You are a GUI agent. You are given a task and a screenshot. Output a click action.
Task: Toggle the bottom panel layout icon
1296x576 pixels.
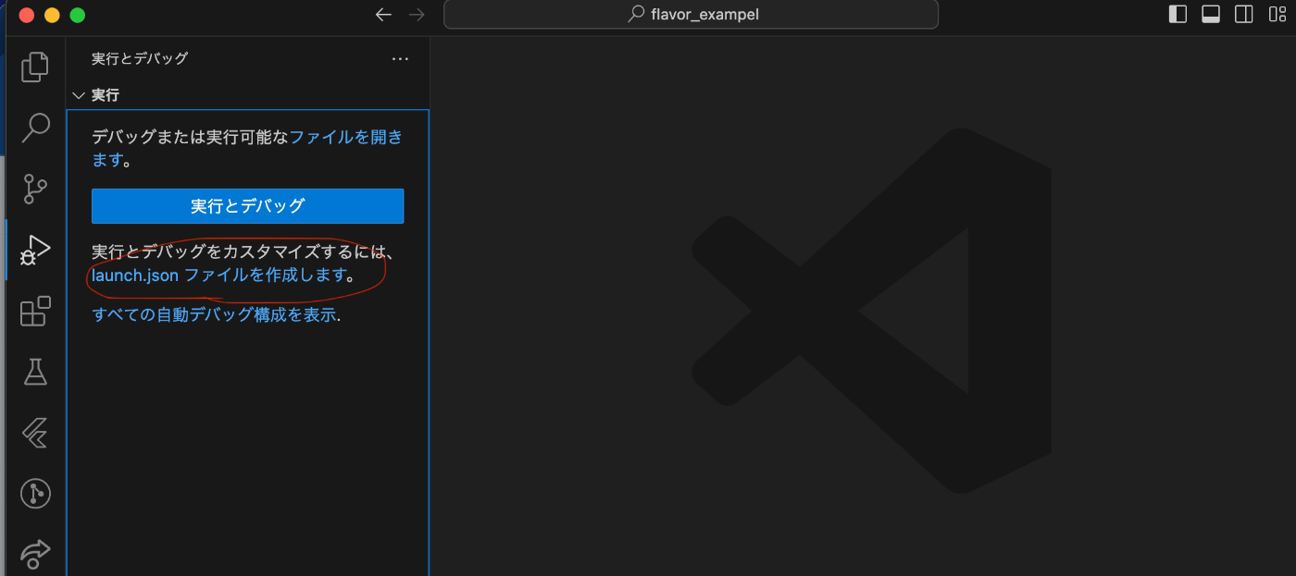(x=1211, y=14)
